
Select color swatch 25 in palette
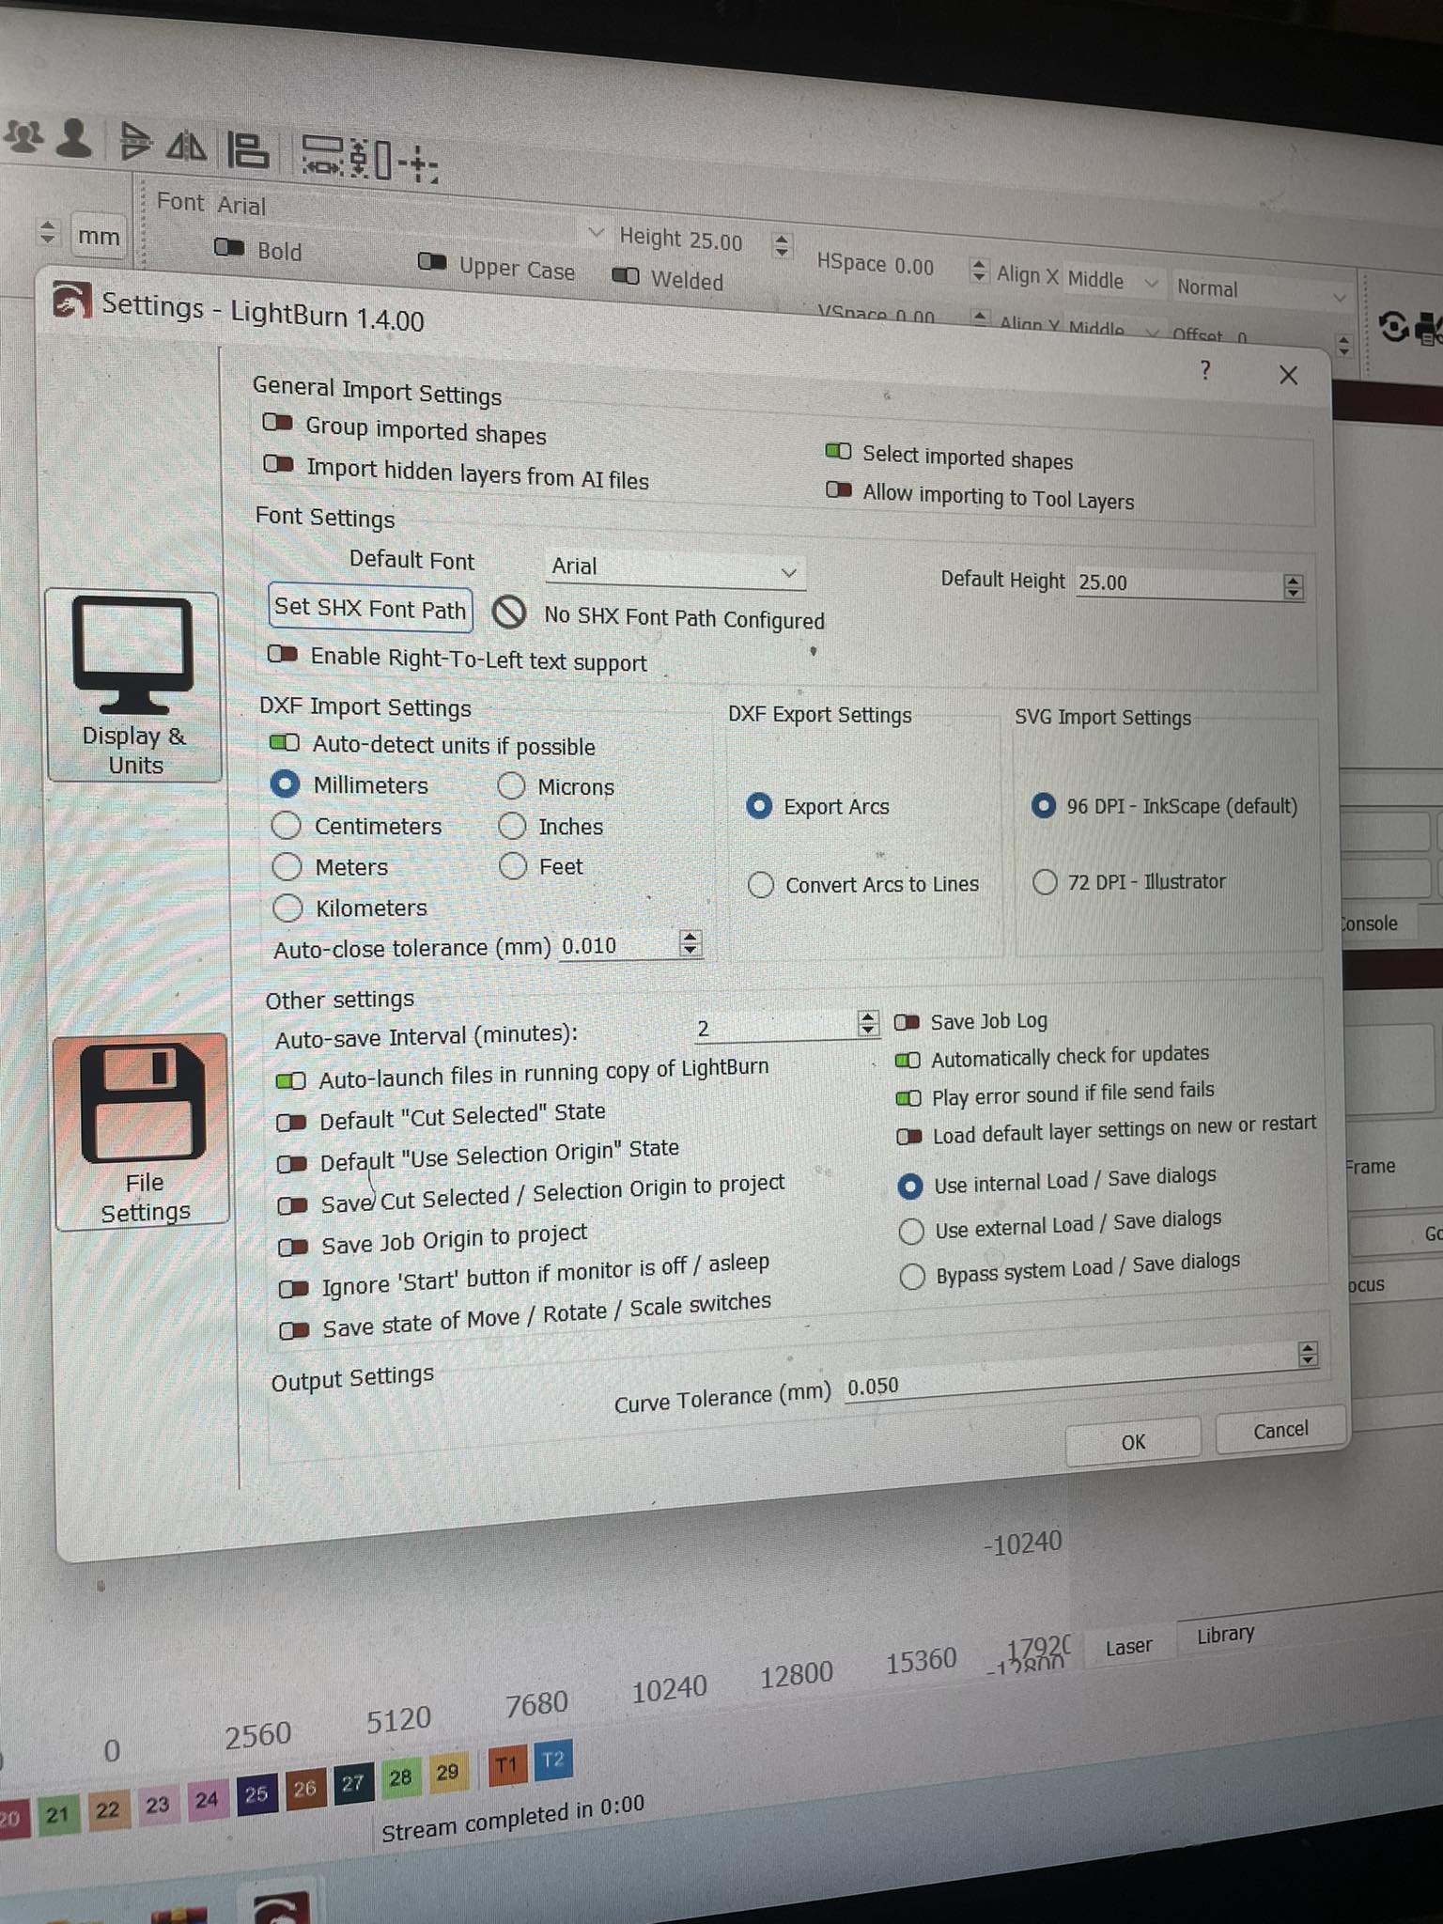pyautogui.click(x=256, y=1794)
